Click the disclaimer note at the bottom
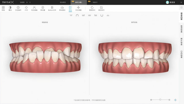 coord(89,100)
